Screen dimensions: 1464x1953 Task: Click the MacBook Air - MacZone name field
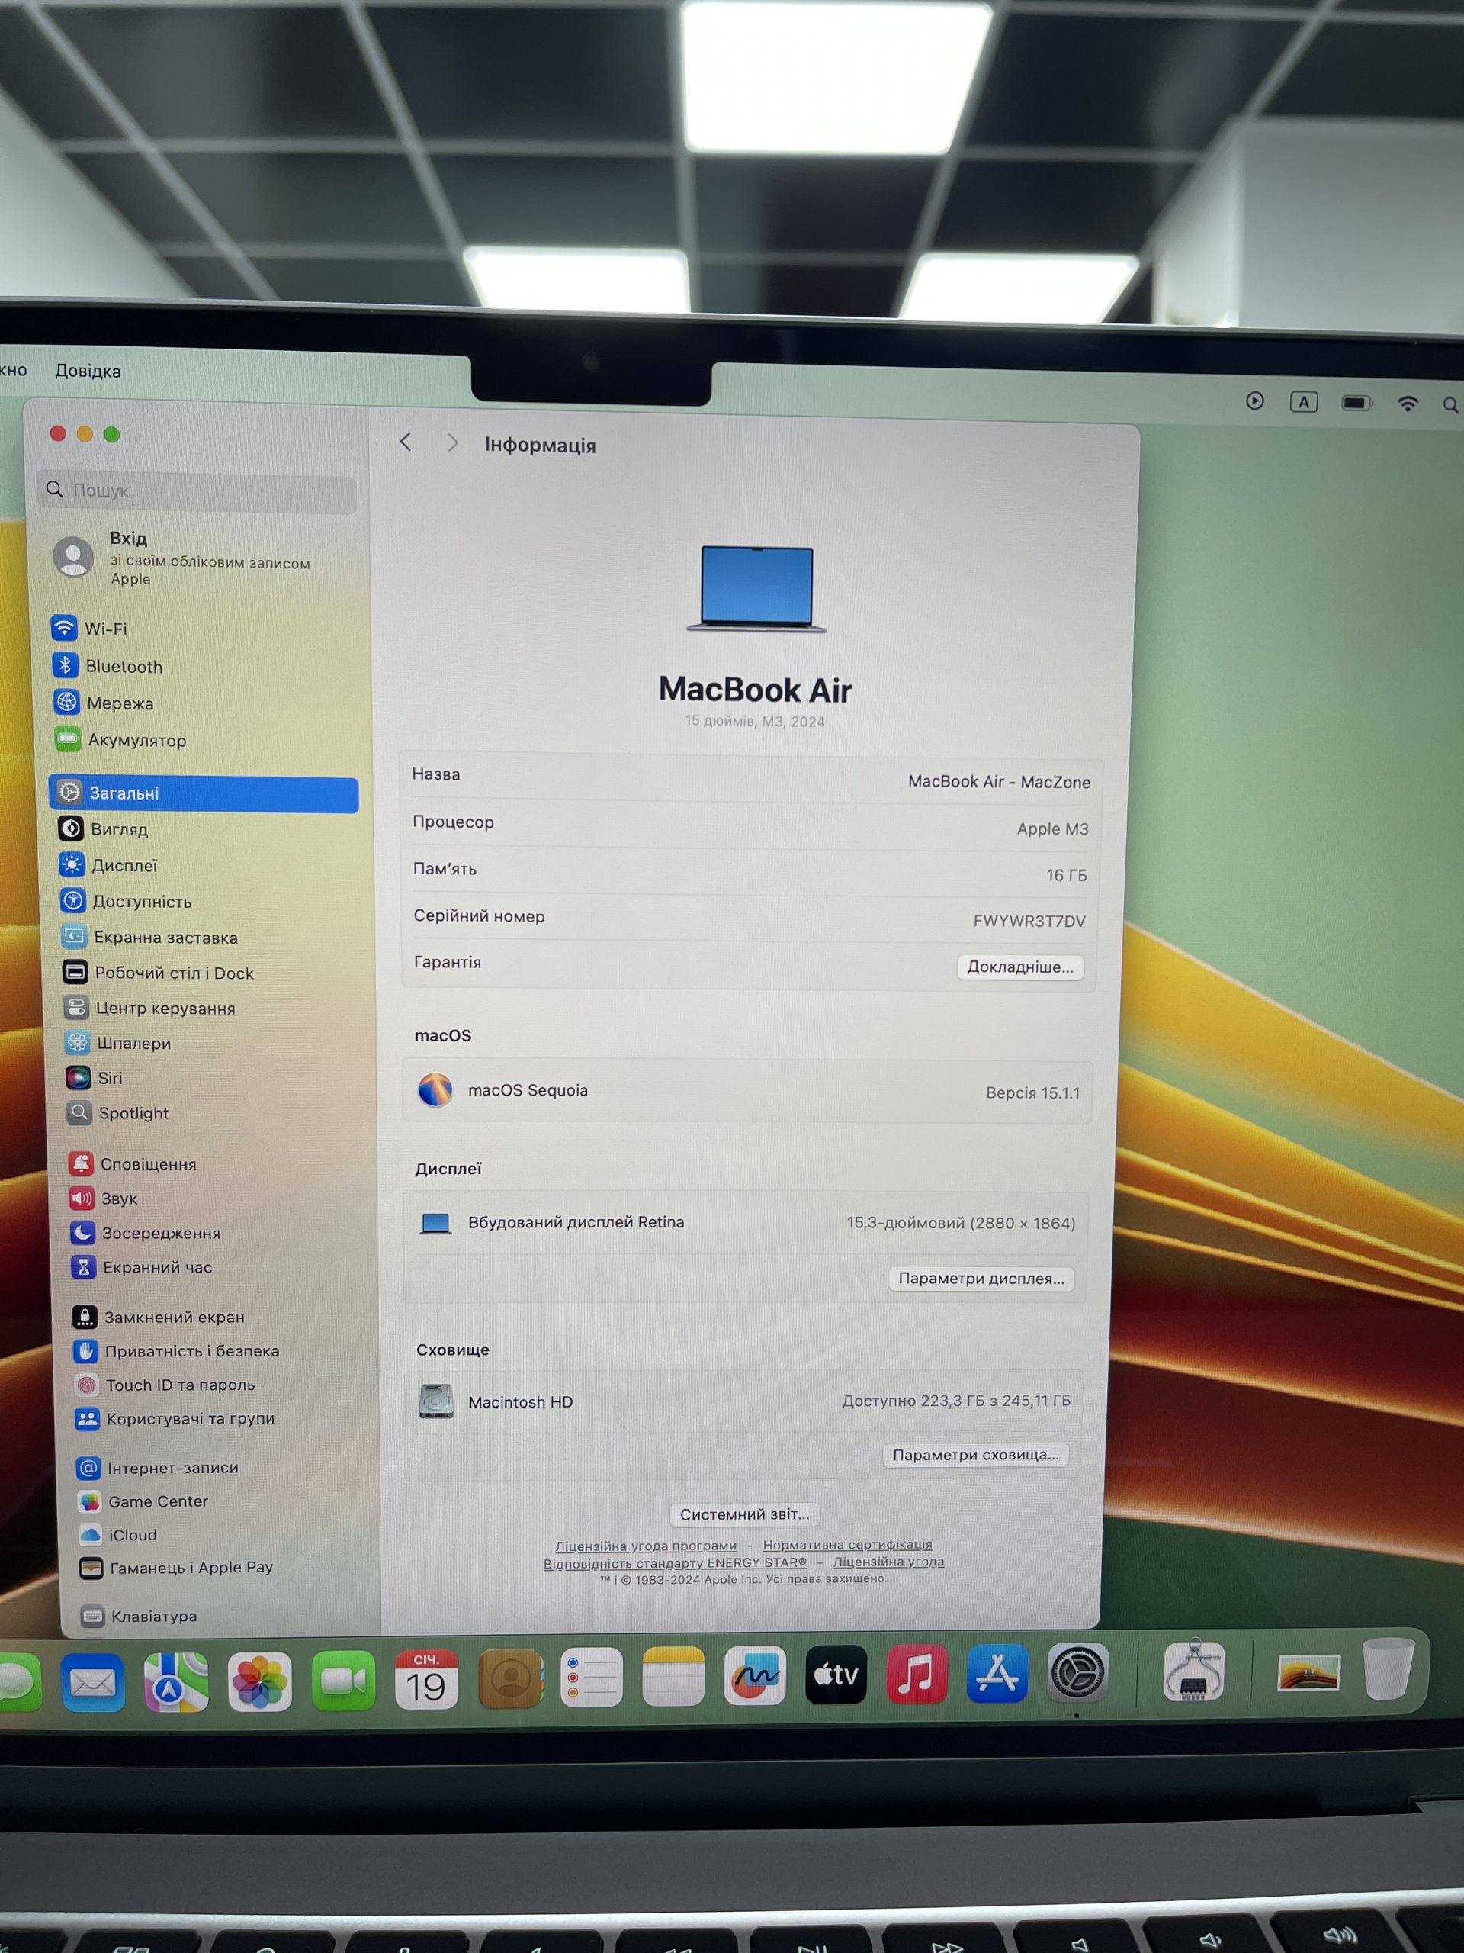(x=999, y=781)
